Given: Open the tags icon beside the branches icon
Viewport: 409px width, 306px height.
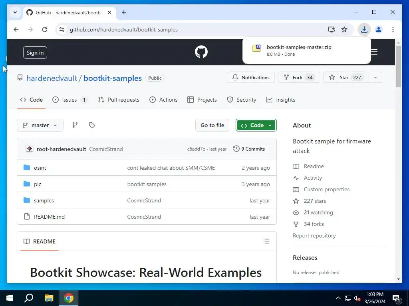Looking at the screenshot, I should (x=92, y=125).
